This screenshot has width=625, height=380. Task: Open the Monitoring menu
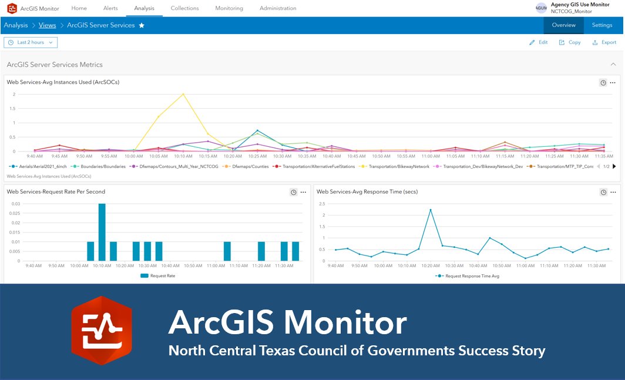point(229,8)
